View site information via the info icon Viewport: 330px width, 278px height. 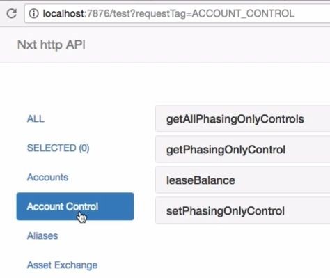tap(33, 13)
